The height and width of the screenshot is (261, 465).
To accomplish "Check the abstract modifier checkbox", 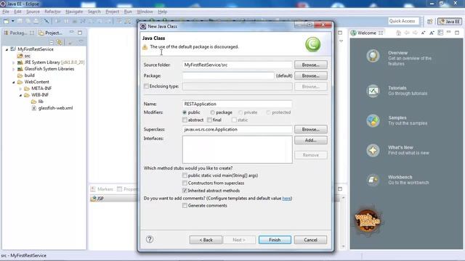I will tap(185, 120).
